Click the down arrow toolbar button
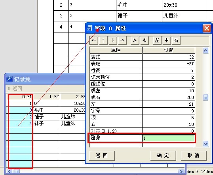The height and width of the screenshot is (175, 213). click(112, 40)
